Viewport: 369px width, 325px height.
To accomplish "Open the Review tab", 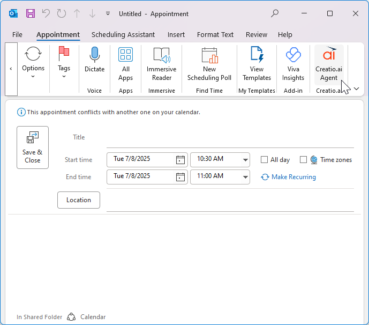I will (x=257, y=35).
